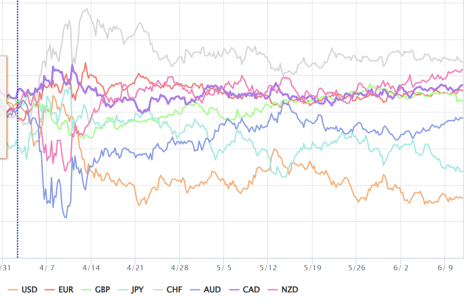471x304 pixels.
Task: Toggle the CHF legend label
Action: [x=168, y=290]
